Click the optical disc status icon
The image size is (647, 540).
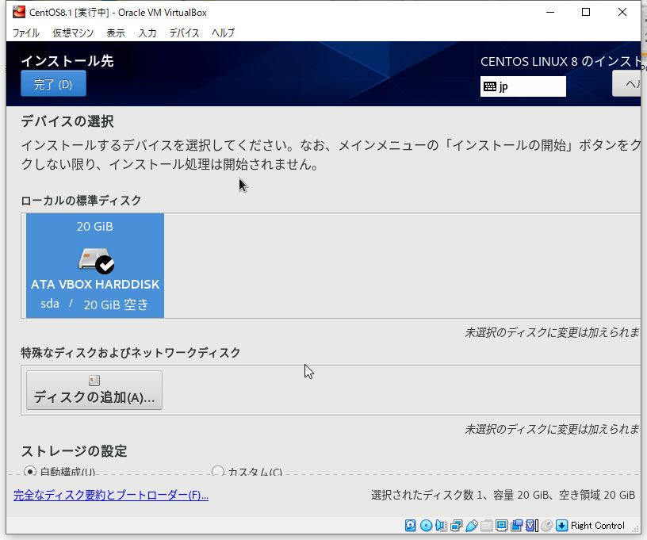point(426,525)
